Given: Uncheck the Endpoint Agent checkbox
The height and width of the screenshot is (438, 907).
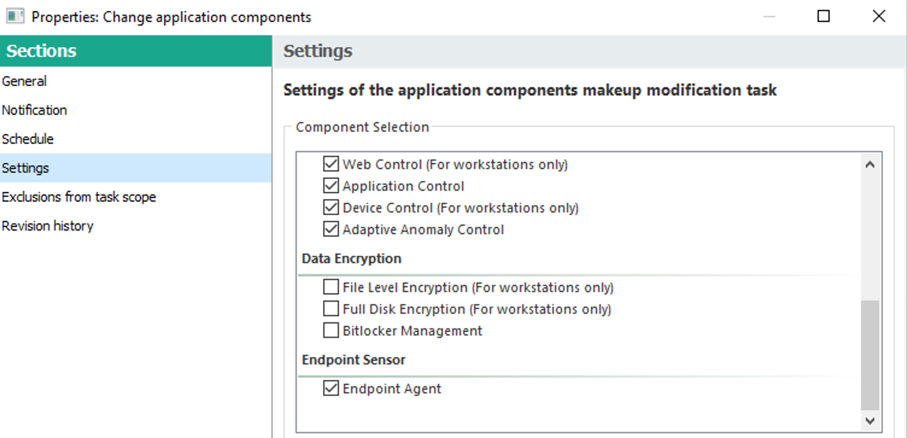Looking at the screenshot, I should click(x=331, y=389).
